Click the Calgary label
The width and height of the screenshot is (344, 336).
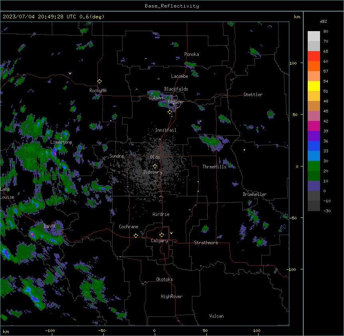159,241
